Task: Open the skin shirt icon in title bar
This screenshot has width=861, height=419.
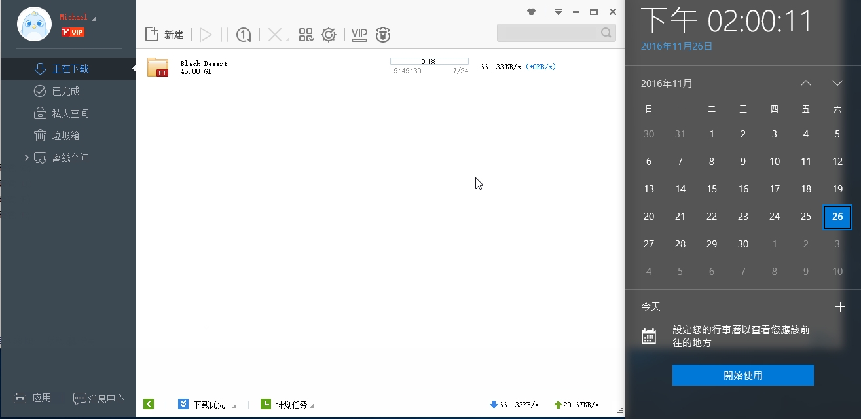Action: (532, 12)
